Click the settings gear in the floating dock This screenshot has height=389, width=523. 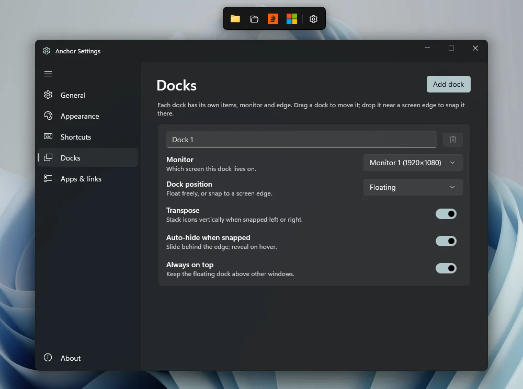313,19
